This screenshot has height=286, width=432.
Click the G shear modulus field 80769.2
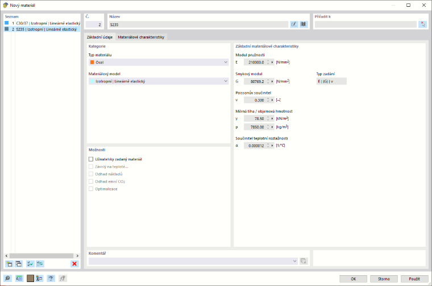click(255, 81)
